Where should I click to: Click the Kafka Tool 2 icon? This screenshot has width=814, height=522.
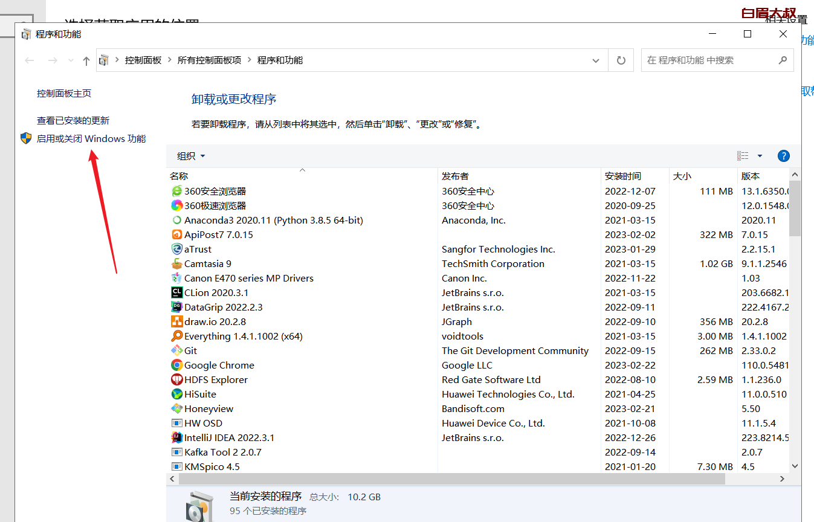[176, 452]
